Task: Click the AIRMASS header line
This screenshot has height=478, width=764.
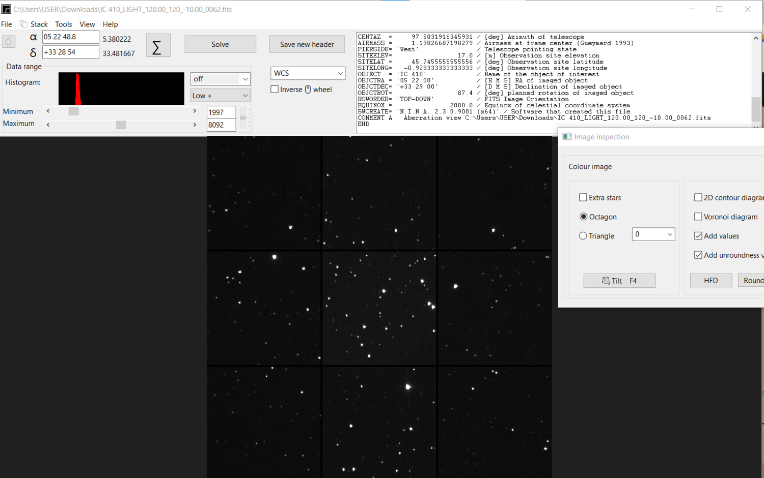Action: (x=496, y=43)
